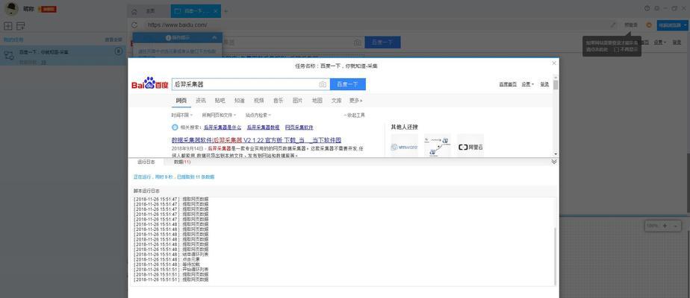Viewport: 690px width, 298px height.
Task: Click the 登录 link in popup
Action: point(545,84)
